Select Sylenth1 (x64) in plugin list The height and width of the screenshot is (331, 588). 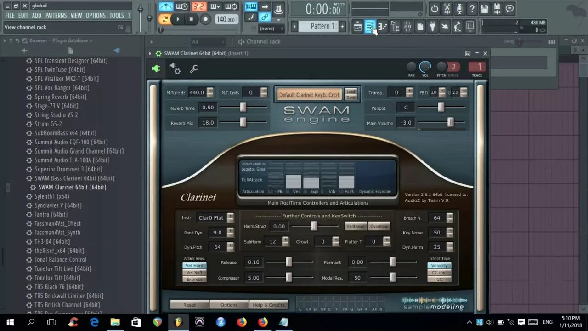click(x=51, y=196)
